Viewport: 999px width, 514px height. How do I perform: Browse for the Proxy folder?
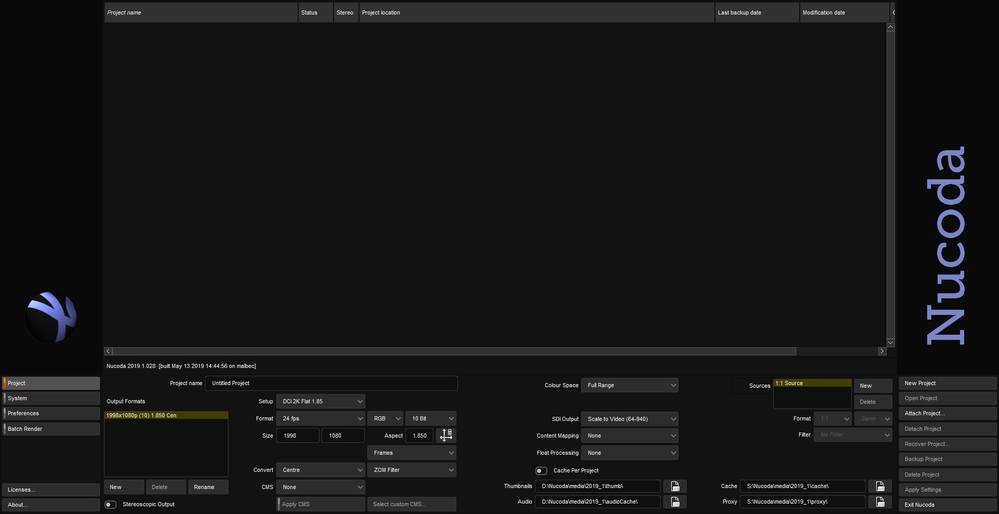click(x=880, y=502)
